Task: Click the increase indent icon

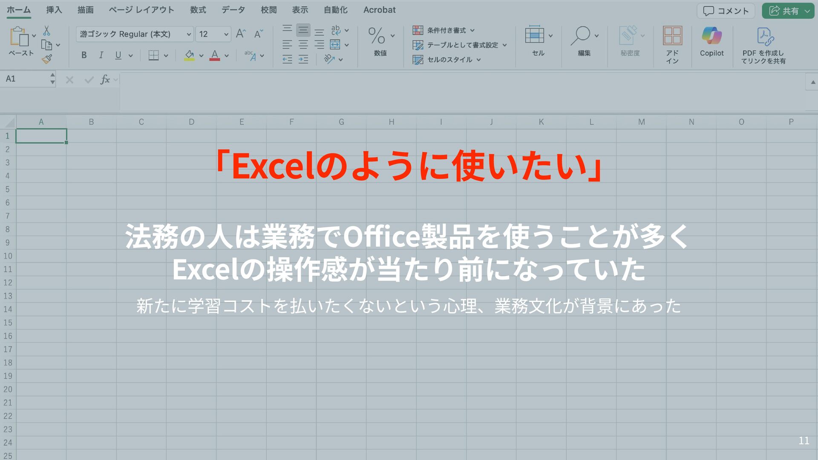Action: point(303,59)
